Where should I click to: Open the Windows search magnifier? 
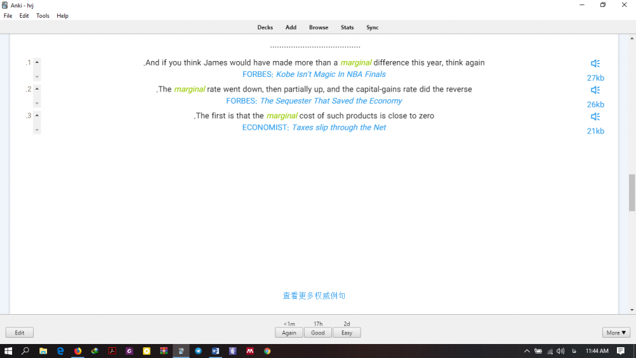tap(25, 351)
